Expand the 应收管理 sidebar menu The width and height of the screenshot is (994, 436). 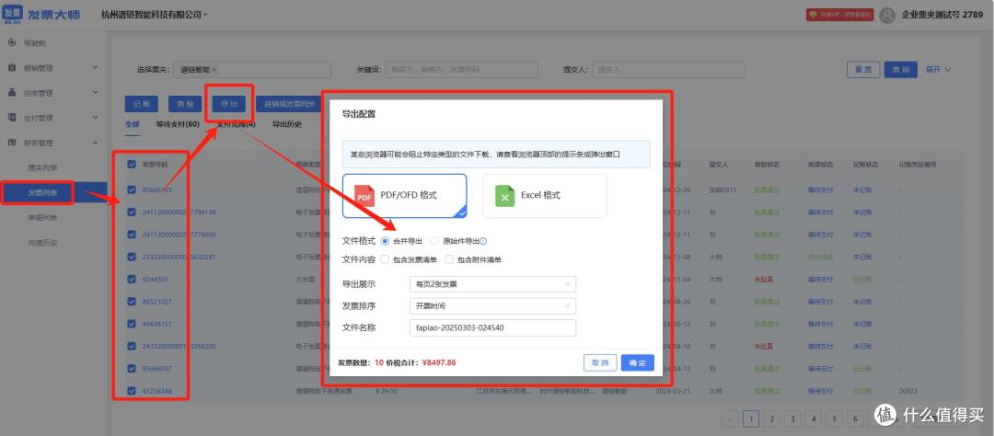[95, 93]
